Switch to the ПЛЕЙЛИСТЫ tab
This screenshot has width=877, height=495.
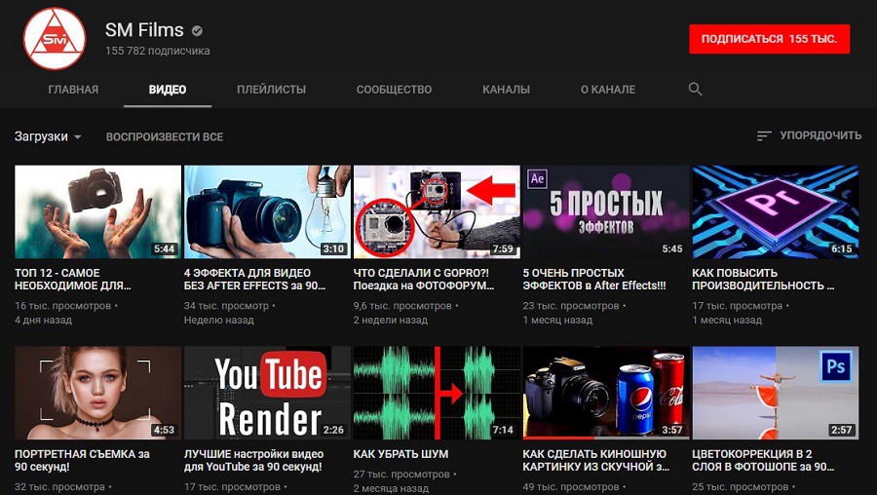[x=271, y=90]
